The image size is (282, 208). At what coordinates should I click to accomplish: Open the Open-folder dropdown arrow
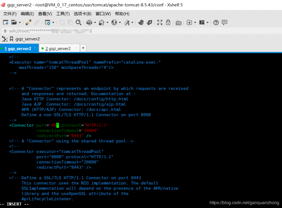(20, 22)
